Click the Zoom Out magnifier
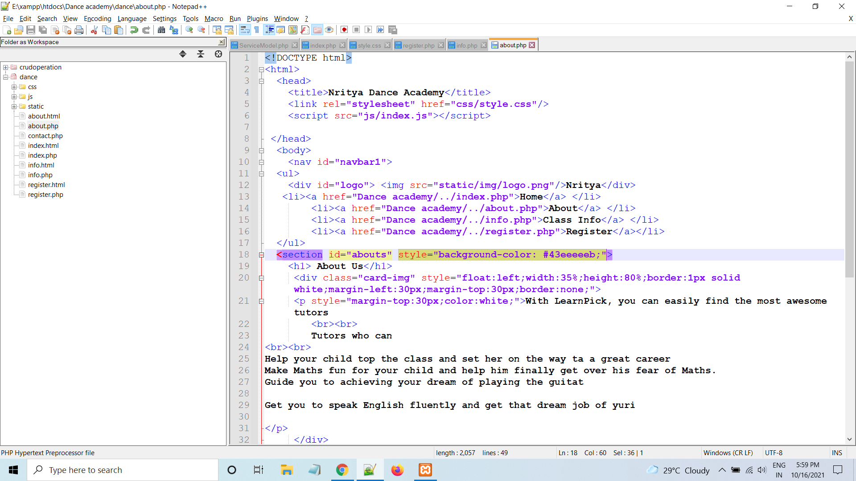856x481 pixels. [202, 30]
